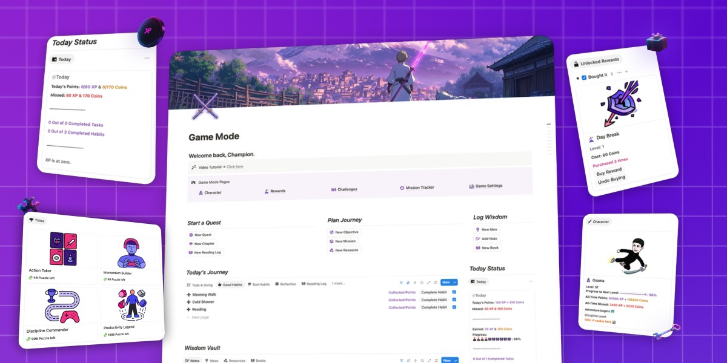Open the Resources tab in Wisdom Vault

(234, 361)
